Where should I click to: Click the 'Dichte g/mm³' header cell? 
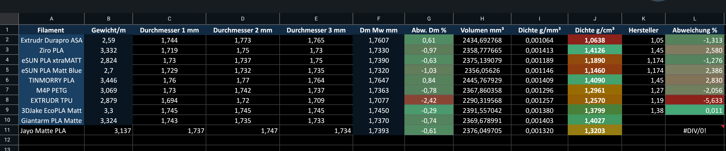point(539,30)
